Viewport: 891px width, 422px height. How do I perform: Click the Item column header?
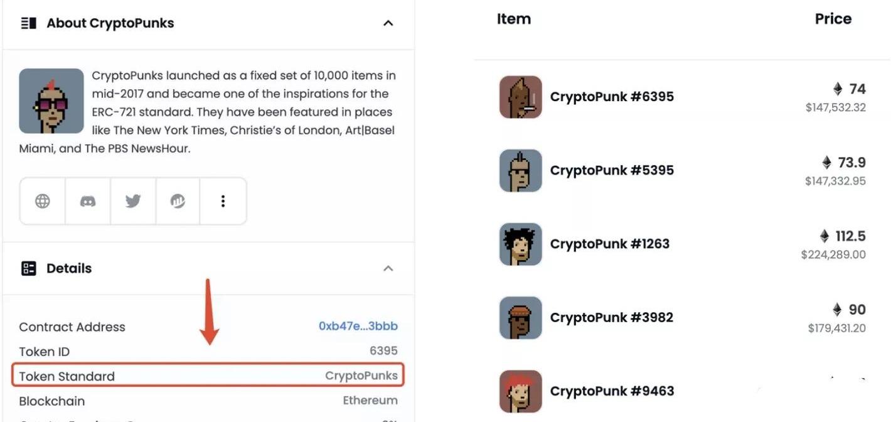pyautogui.click(x=513, y=19)
